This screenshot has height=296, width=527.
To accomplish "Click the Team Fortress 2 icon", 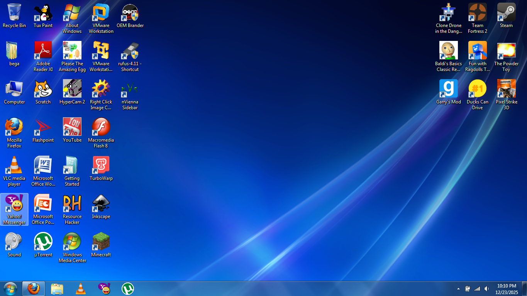I will (477, 13).
